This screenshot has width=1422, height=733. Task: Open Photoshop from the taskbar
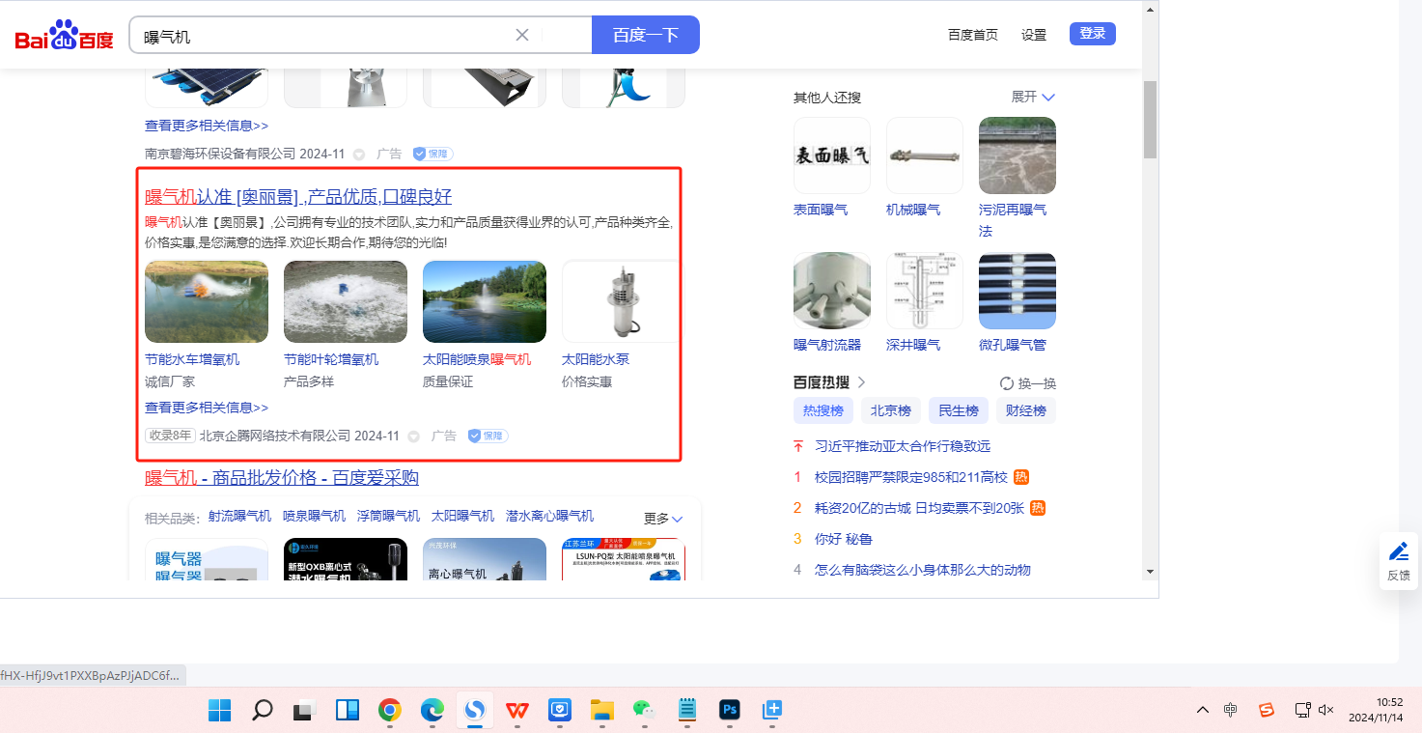[x=729, y=711]
